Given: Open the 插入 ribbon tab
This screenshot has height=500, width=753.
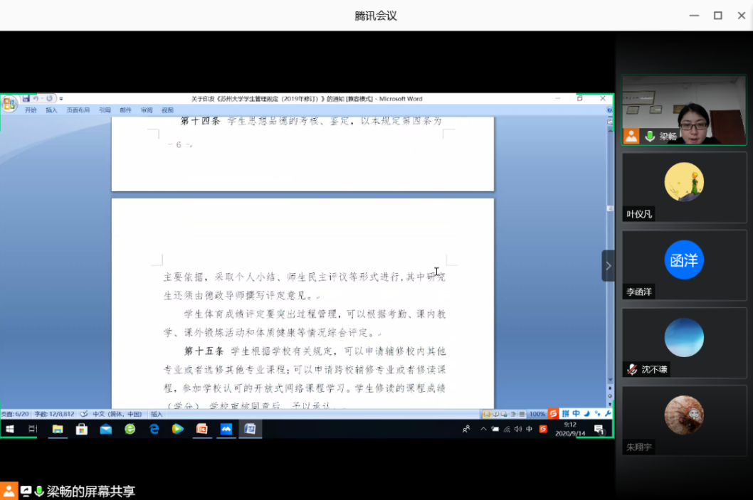Looking at the screenshot, I should click(51, 110).
